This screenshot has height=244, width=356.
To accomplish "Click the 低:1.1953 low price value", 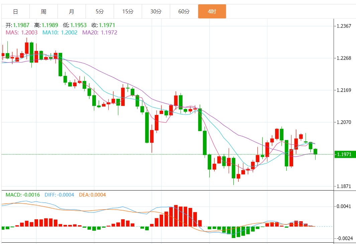I will tap(75, 25).
